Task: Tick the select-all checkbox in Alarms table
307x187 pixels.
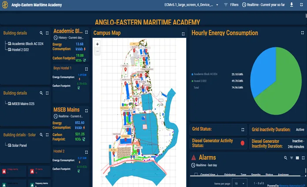Action: (x=196, y=174)
